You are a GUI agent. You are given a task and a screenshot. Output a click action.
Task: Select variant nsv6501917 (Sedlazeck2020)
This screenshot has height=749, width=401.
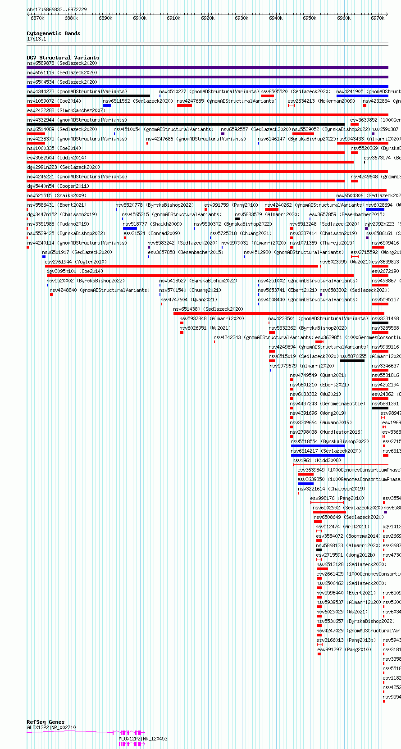77,252
